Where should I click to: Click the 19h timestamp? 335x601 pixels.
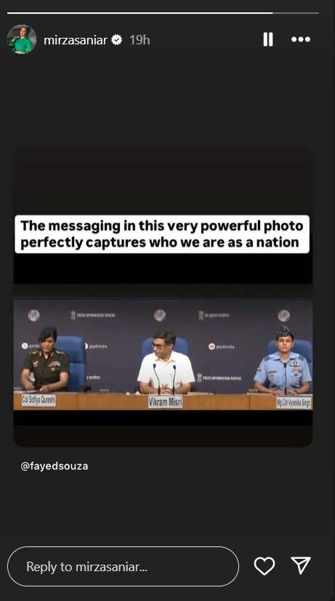click(140, 40)
